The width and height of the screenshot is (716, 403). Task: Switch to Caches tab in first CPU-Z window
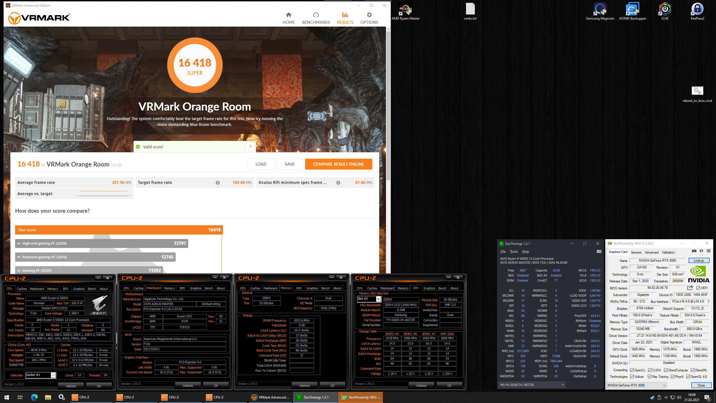click(x=22, y=289)
